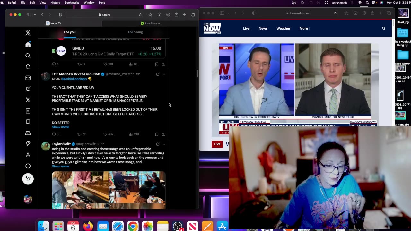Share the GMEU stock post
The width and height of the screenshot is (411, 231).
(163, 64)
